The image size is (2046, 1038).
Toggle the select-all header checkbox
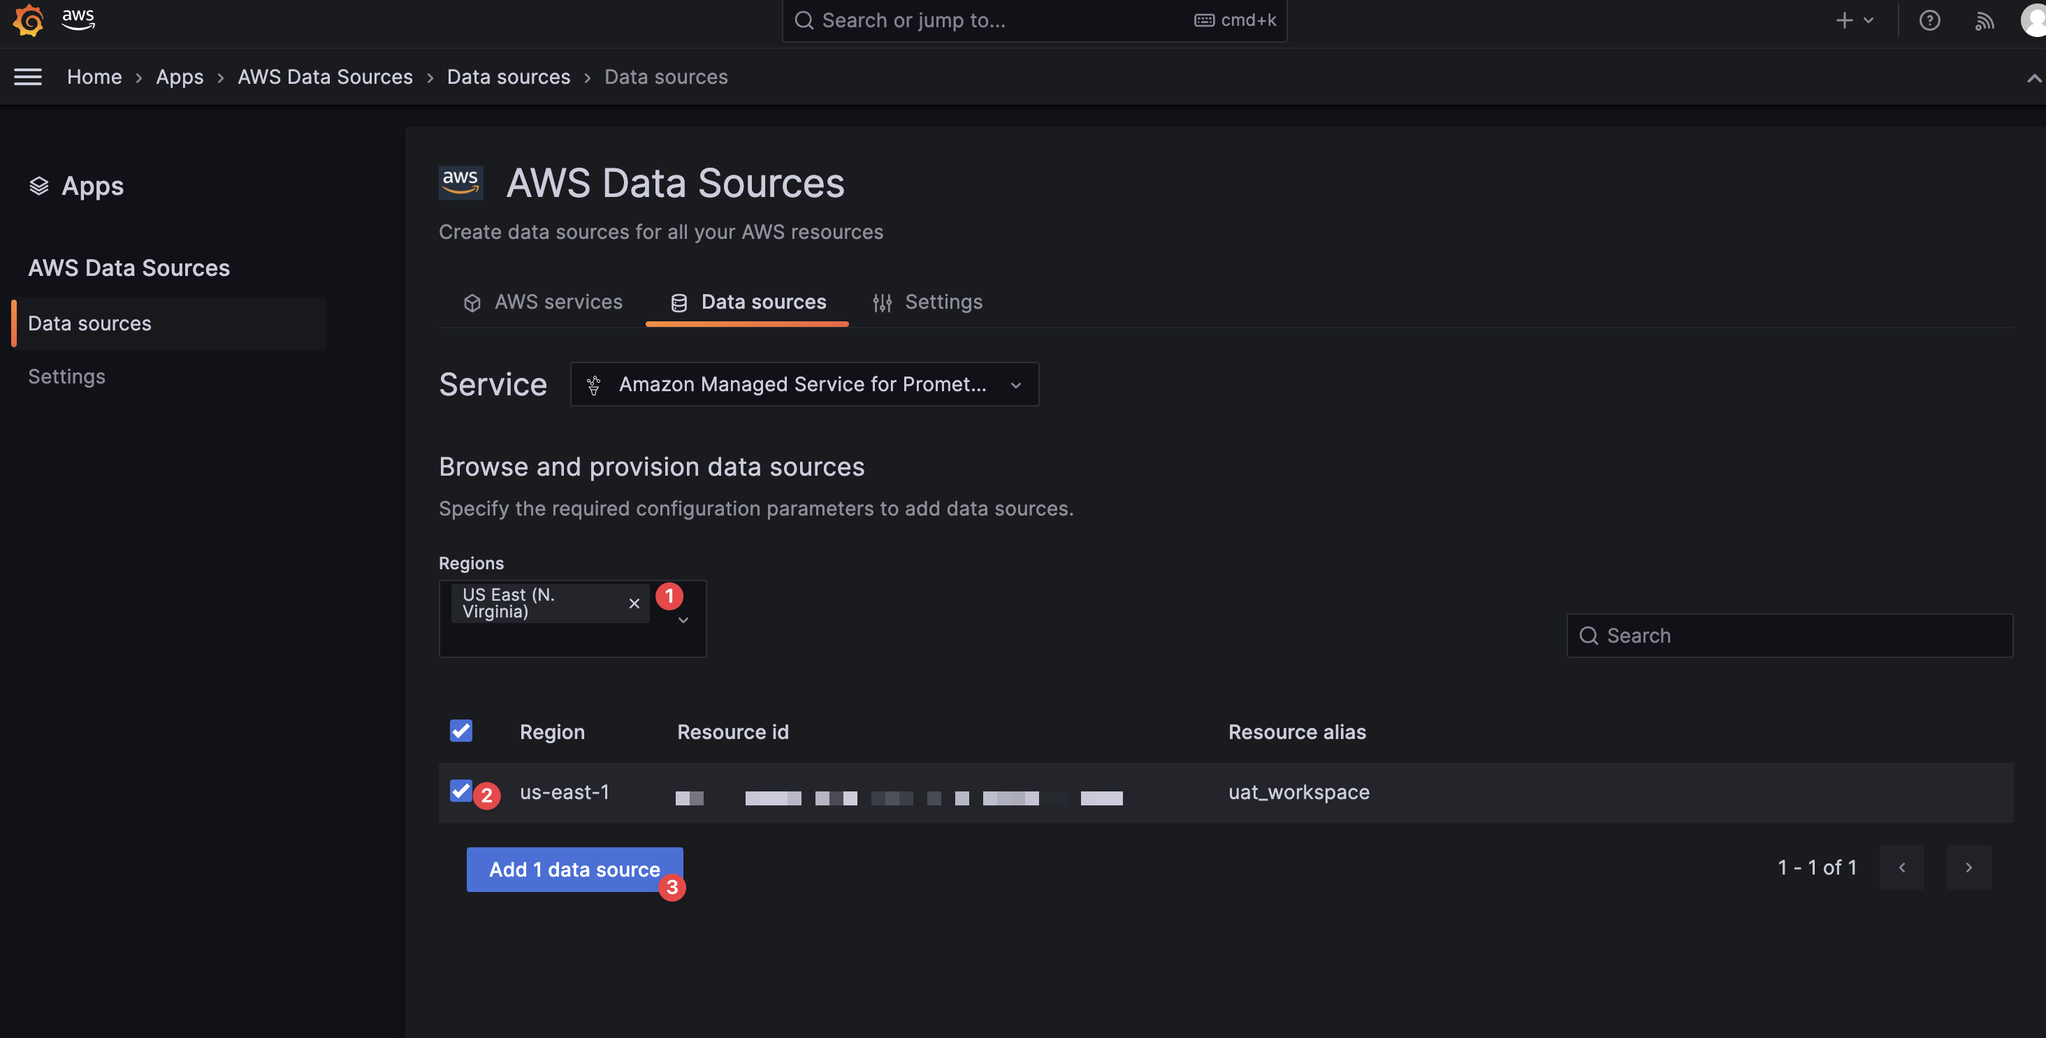point(460,731)
